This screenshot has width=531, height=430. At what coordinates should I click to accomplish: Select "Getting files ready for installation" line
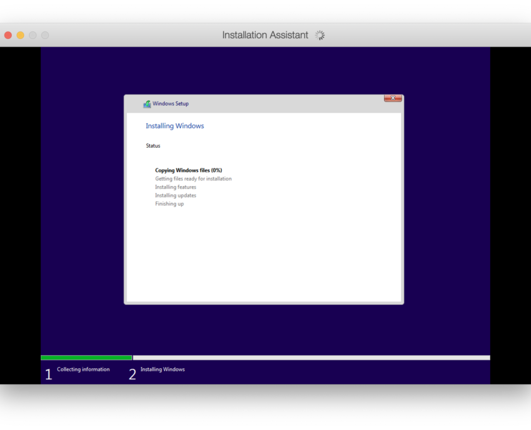(193, 179)
